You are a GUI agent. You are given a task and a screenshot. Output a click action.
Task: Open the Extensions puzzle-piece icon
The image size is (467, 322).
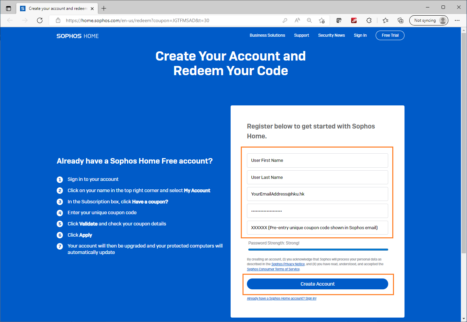(369, 20)
